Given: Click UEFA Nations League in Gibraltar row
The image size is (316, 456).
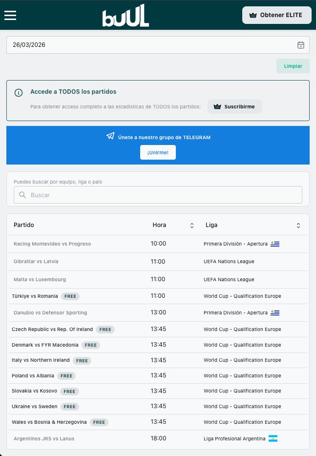Looking at the screenshot, I should [x=229, y=262].
